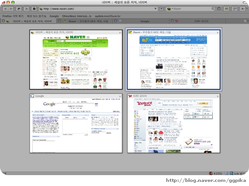Click the Daum favicon on the preview header
This screenshot has width=249, height=186.
coord(130,32)
